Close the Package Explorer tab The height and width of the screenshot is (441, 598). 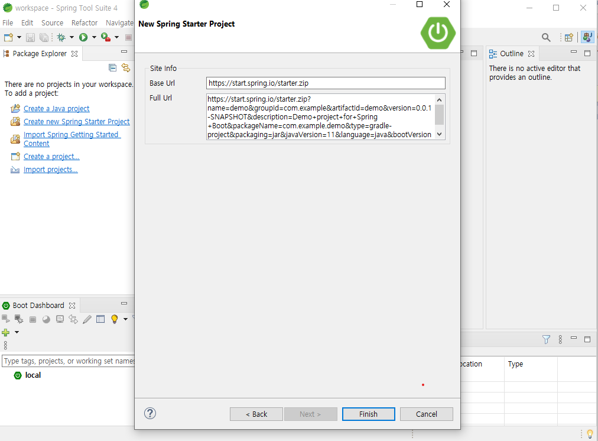point(74,54)
